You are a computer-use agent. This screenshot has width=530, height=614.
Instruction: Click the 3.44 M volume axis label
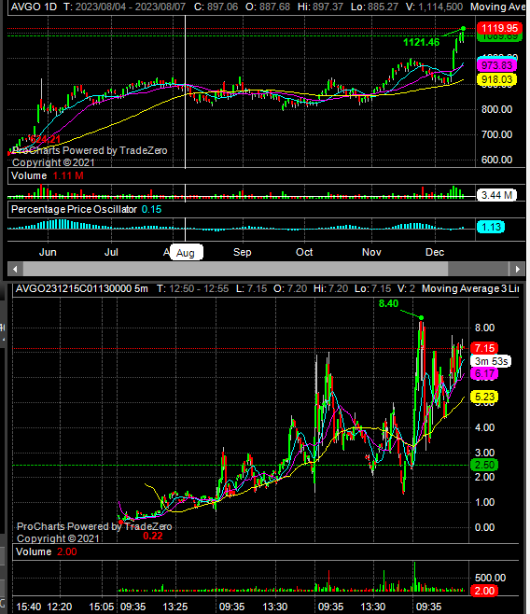click(x=496, y=195)
